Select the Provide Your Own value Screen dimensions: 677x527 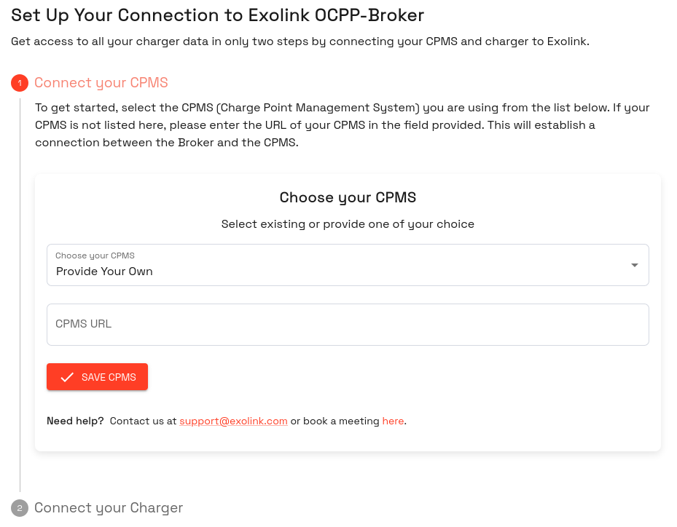[104, 272]
